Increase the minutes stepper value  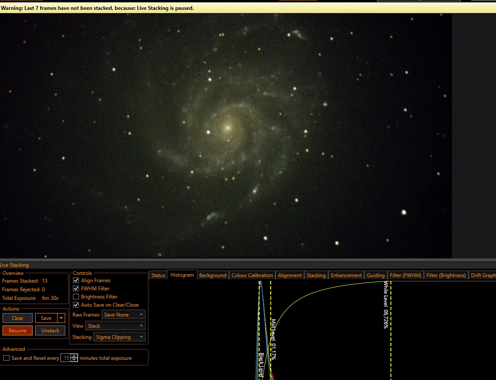(74, 356)
